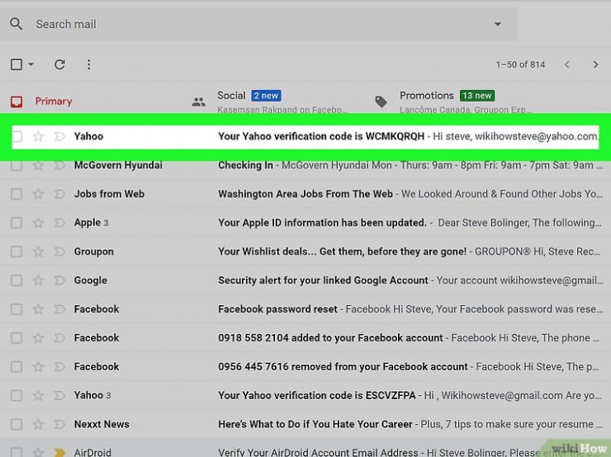Image resolution: width=611 pixels, height=457 pixels.
Task: Tick the select-all checkbox in toolbar
Action: pyautogui.click(x=17, y=64)
